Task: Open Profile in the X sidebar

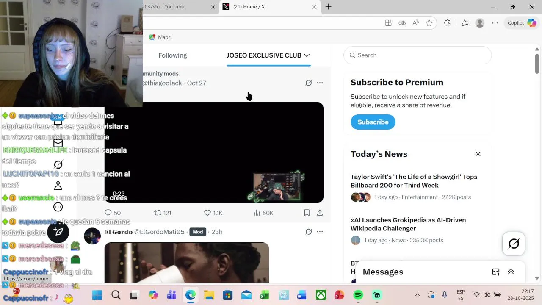Action: pyautogui.click(x=58, y=186)
